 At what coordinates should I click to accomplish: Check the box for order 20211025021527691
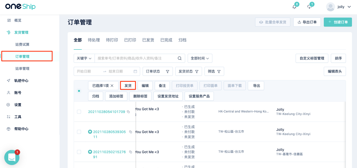point(79,152)
